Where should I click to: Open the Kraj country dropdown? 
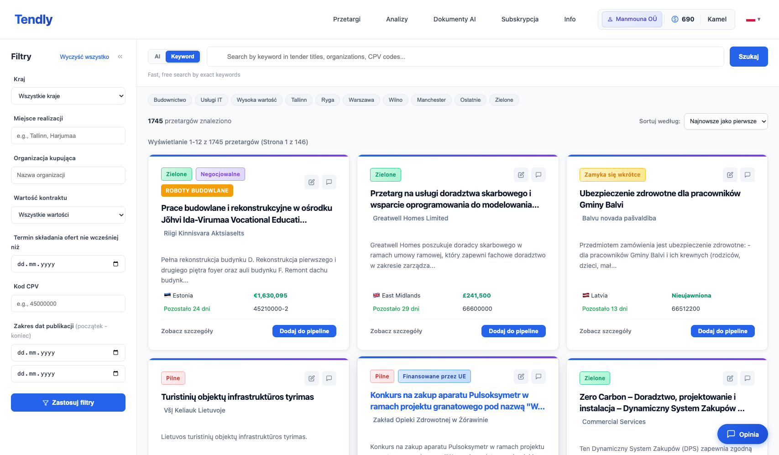point(68,96)
